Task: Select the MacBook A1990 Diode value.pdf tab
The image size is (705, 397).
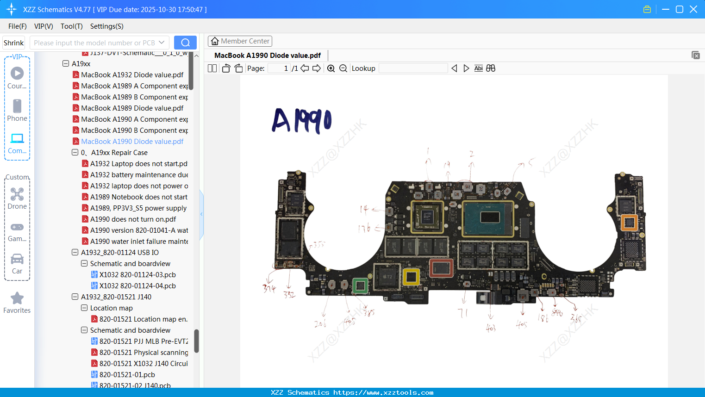Action: (268, 56)
